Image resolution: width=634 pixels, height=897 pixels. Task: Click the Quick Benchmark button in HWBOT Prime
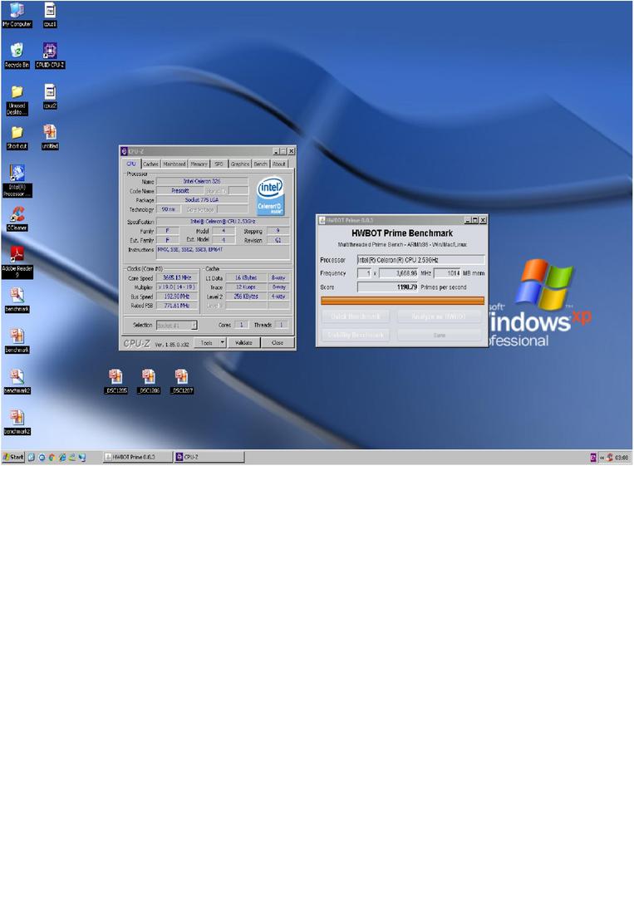[356, 316]
